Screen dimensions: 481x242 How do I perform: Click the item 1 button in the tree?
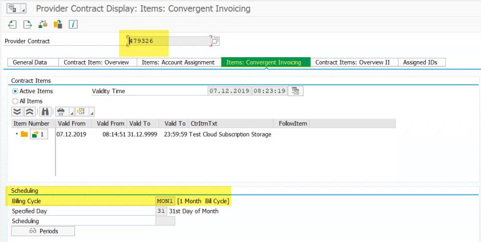click(39, 134)
